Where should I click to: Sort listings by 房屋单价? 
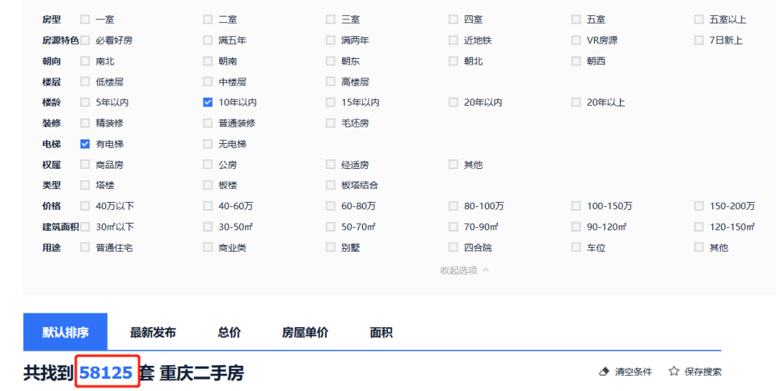(x=305, y=333)
